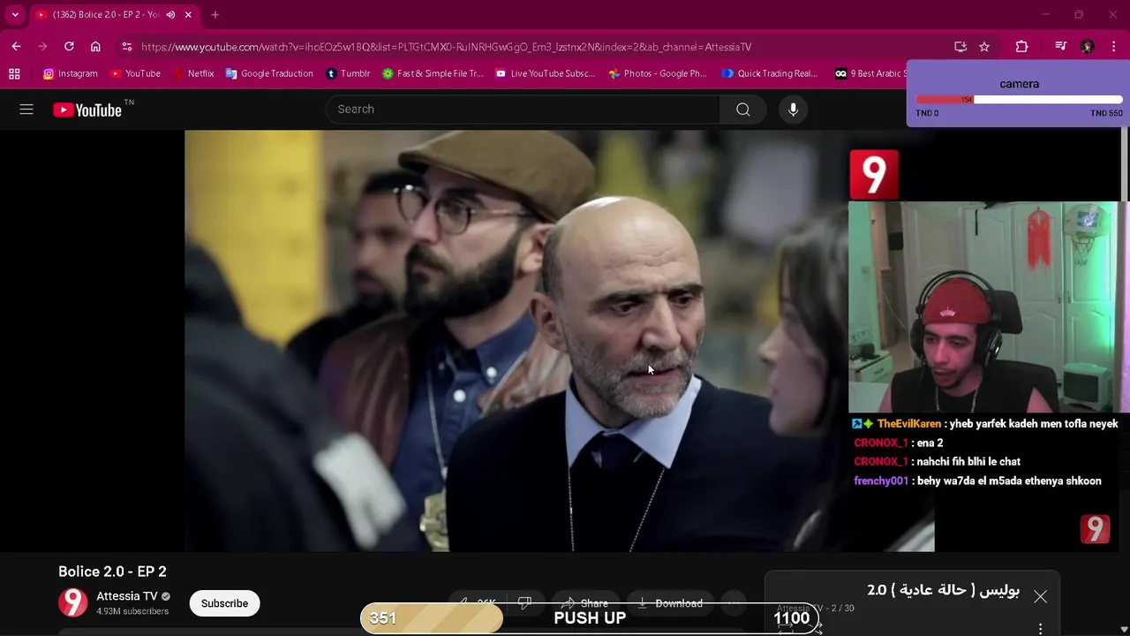This screenshot has height=636, width=1130.
Task: Open the browser home page
Action: coord(95,47)
